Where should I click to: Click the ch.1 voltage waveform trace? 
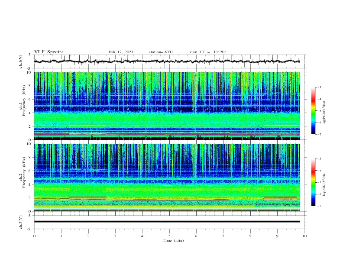pos(167,61)
